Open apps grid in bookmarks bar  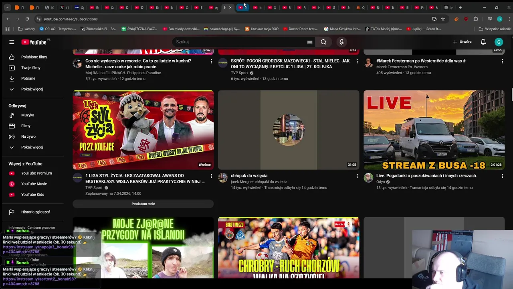tap(7, 29)
